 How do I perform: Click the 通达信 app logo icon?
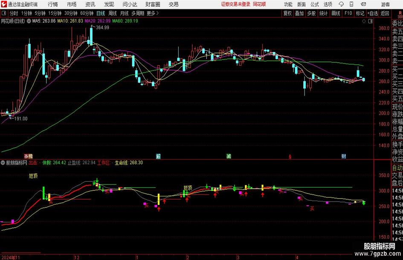coord(4,4)
